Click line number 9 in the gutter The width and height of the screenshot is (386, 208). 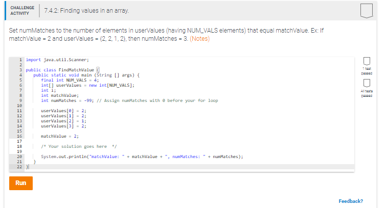click(x=20, y=100)
